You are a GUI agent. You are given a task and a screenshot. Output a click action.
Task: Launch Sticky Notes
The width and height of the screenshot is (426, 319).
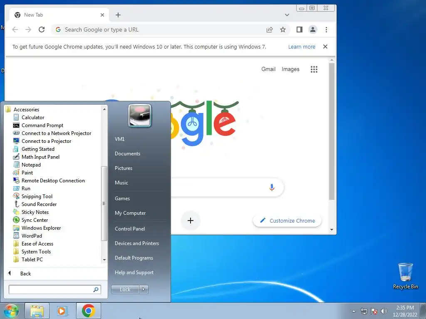point(35,212)
